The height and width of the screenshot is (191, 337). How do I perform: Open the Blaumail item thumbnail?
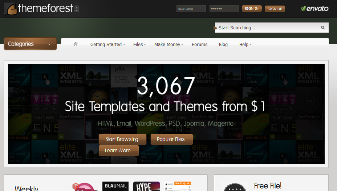click(115, 186)
